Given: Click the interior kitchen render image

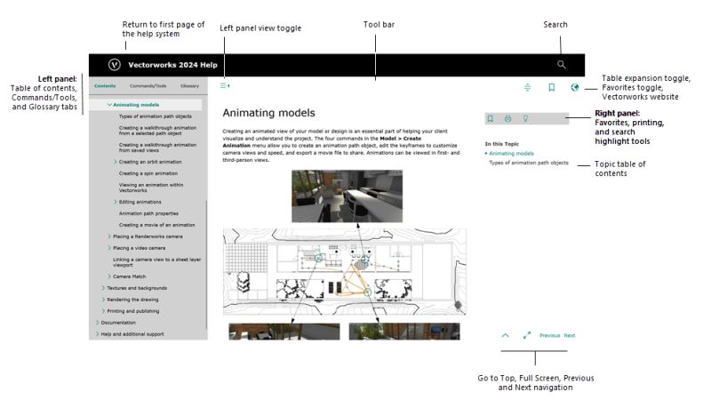Looking at the screenshot, I should (x=347, y=196).
